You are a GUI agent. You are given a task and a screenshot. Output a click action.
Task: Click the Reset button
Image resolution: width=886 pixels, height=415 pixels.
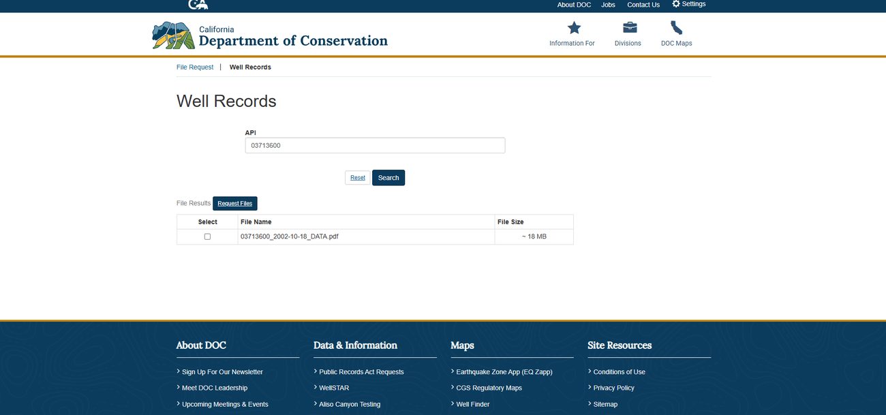click(358, 178)
